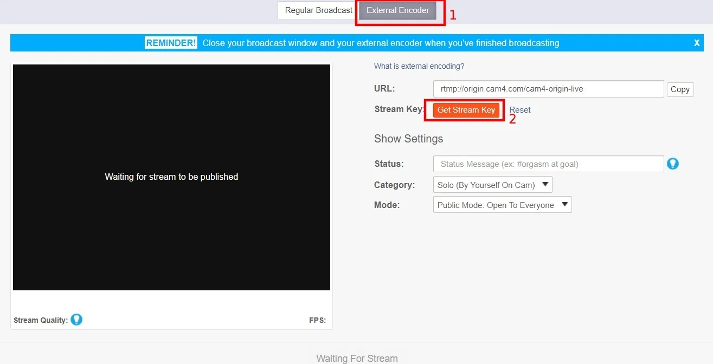Click the Stream Quality lightbulb icon
Screen dimensions: 713x364
pos(76,320)
